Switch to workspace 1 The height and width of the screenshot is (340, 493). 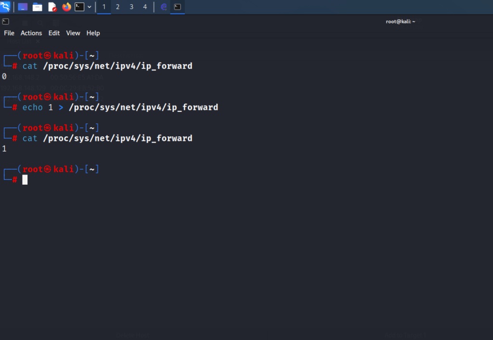(104, 7)
